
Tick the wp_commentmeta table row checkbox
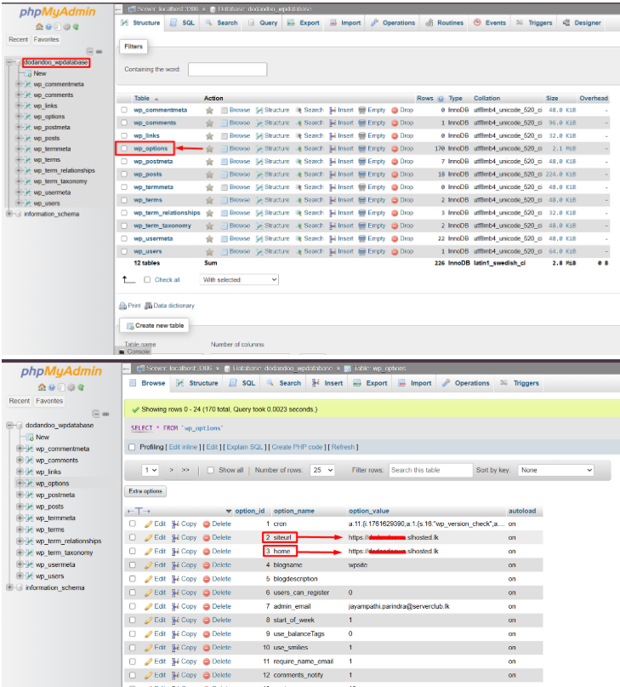coord(124,110)
